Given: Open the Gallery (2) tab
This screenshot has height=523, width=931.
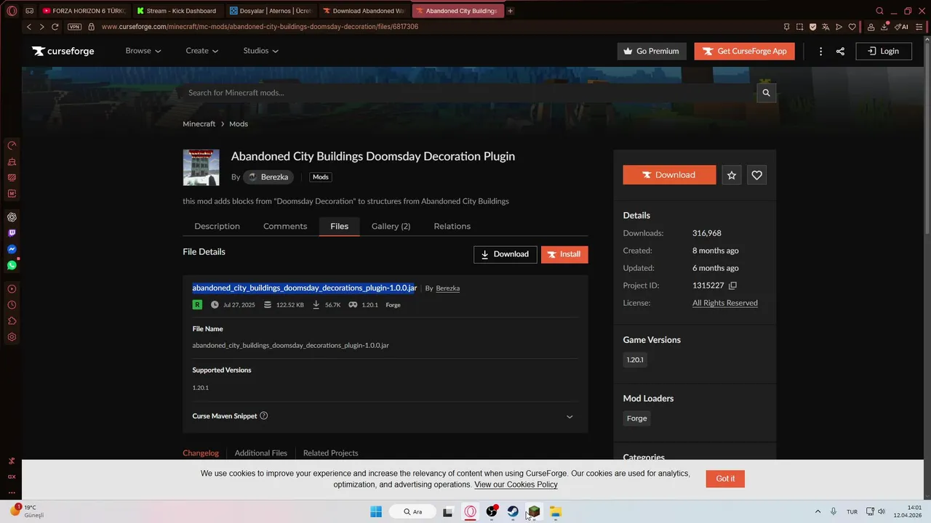Looking at the screenshot, I should pos(391,226).
